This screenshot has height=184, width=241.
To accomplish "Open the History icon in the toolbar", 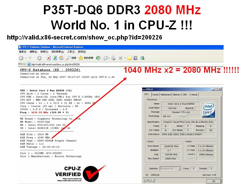I will [98, 58].
